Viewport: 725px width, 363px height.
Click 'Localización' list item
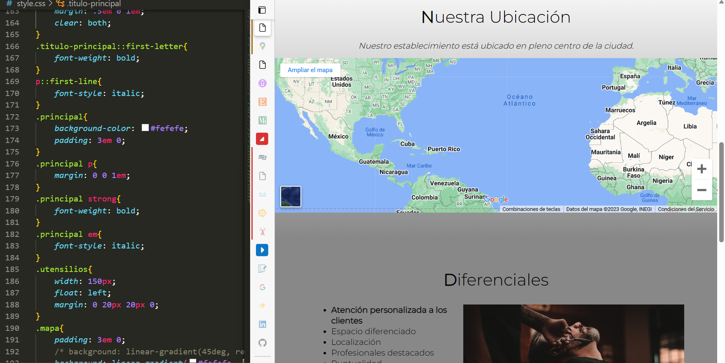point(356,342)
